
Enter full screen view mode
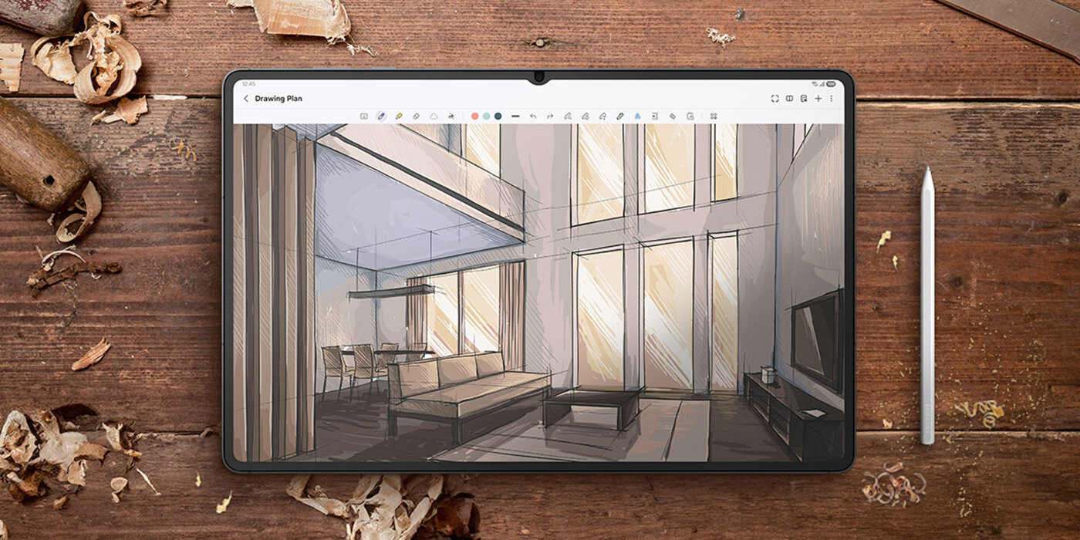[775, 99]
